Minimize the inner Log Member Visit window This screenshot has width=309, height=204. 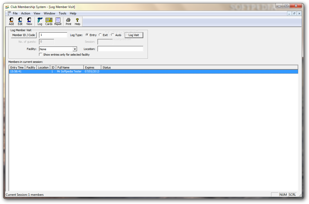pos(289,13)
